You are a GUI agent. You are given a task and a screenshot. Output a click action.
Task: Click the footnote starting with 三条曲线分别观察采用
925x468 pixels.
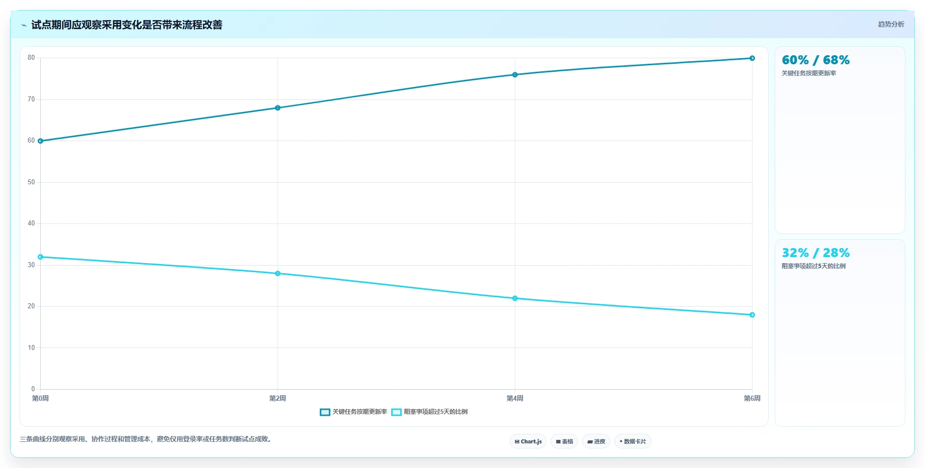[x=147, y=439]
